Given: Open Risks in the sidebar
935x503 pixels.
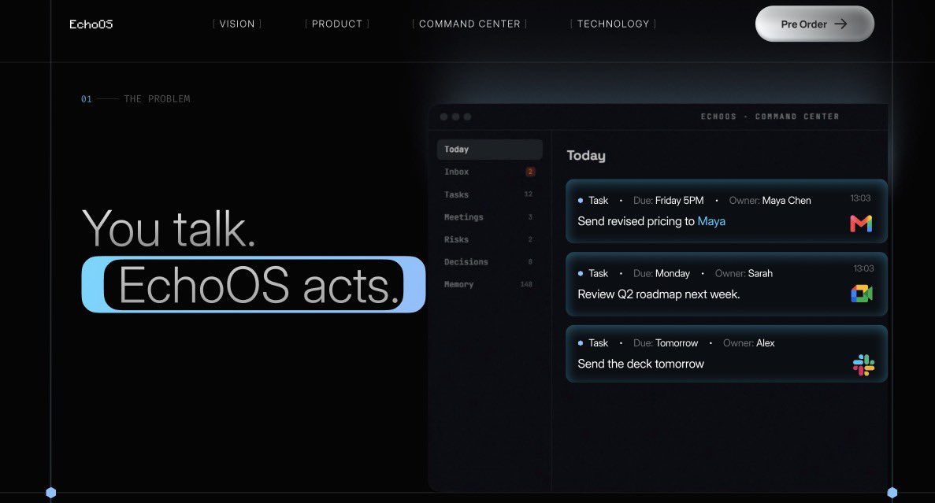Looking at the screenshot, I should pyautogui.click(x=490, y=239).
